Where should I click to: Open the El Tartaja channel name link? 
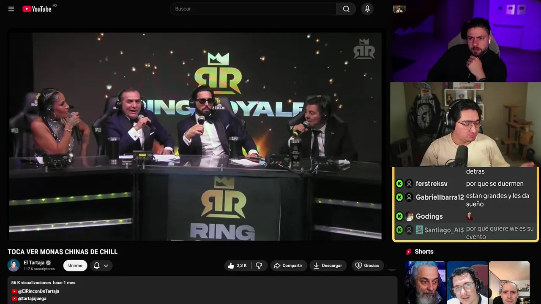tap(34, 263)
